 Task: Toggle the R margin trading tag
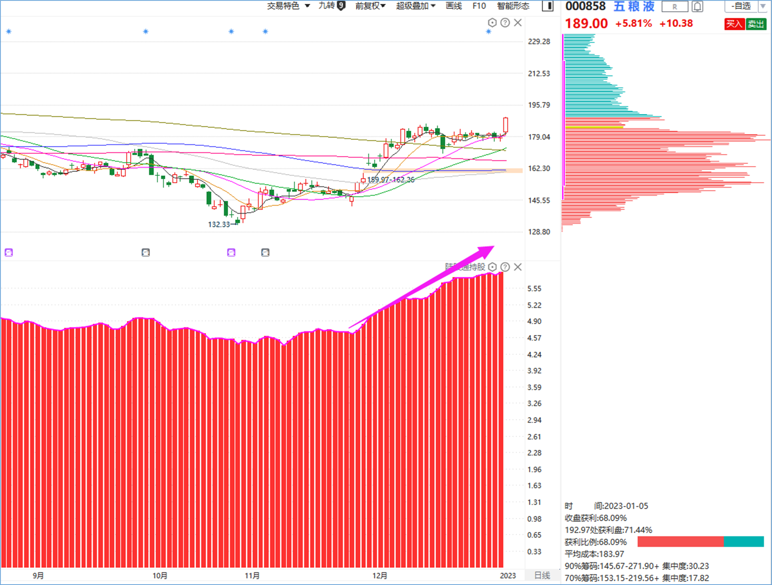(x=675, y=6)
